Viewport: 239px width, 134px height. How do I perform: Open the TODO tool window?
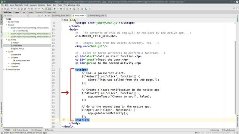point(7,130)
